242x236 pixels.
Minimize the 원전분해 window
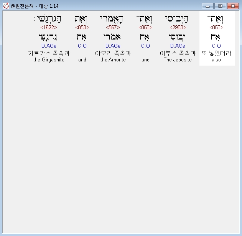tap(207, 6)
